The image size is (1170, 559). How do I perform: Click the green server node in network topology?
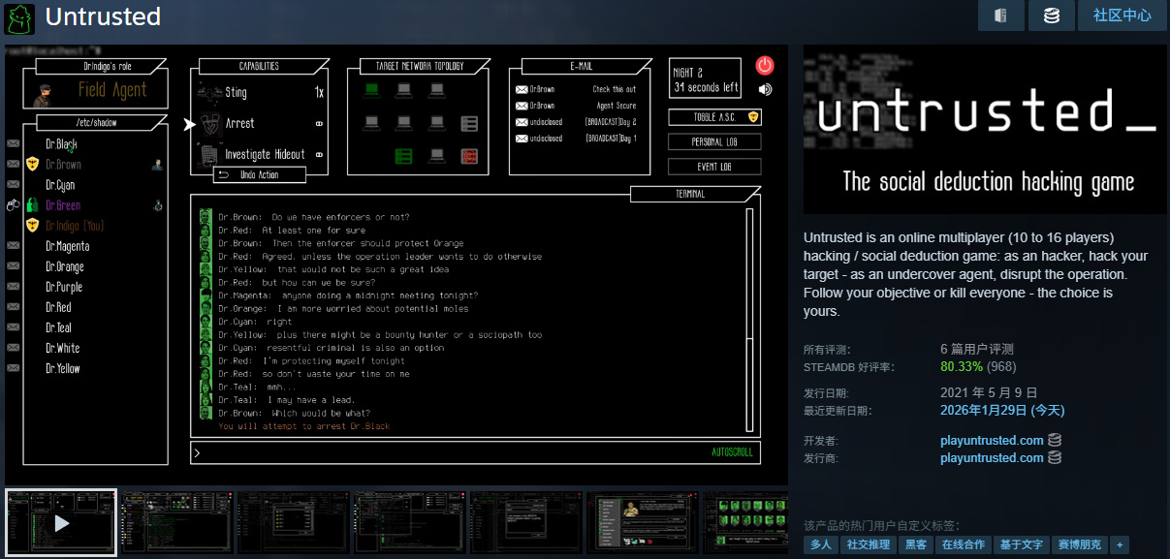[404, 156]
